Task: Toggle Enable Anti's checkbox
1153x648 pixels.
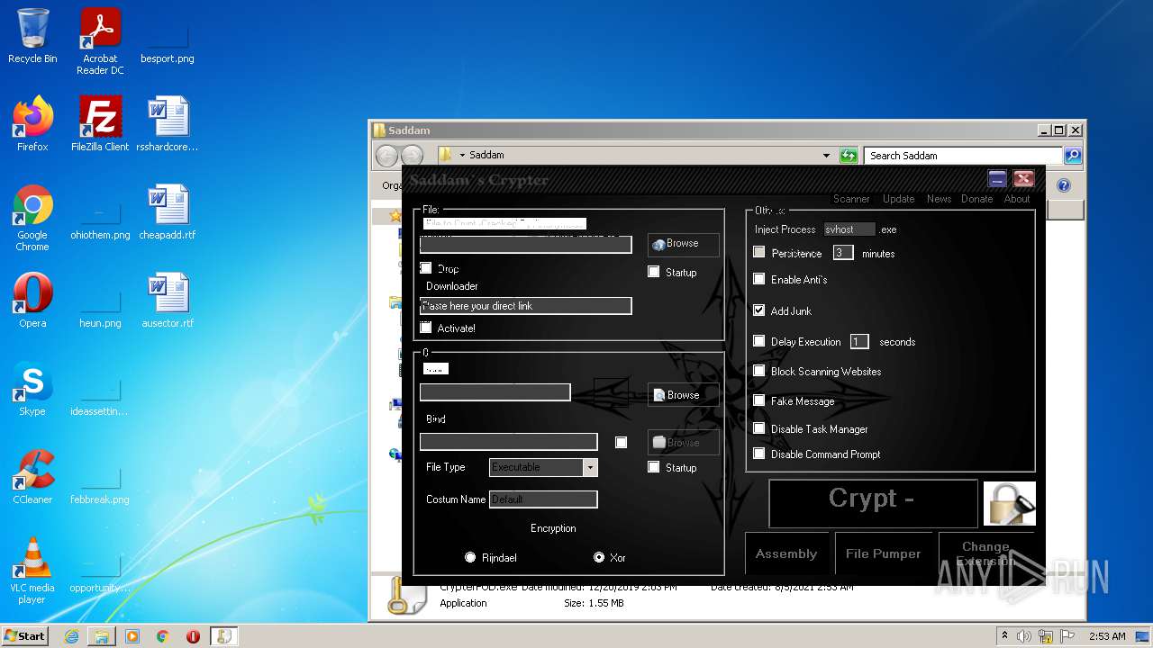Action: (x=759, y=279)
